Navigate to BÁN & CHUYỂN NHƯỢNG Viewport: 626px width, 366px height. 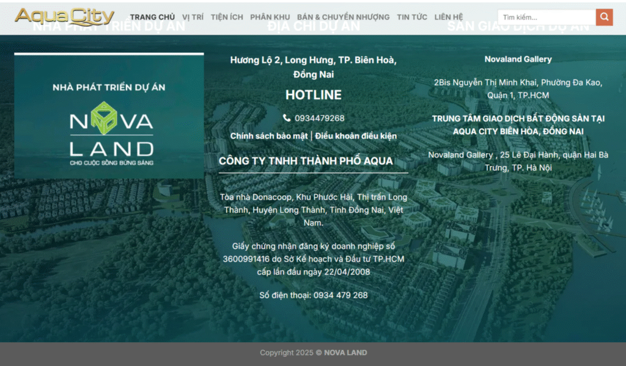click(x=343, y=17)
